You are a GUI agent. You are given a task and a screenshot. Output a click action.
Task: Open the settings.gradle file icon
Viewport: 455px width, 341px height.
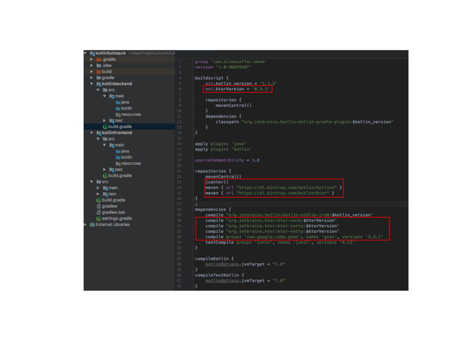pyautogui.click(x=99, y=218)
